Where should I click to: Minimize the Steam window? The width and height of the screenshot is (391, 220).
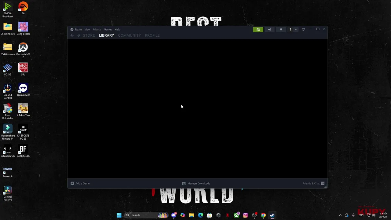pos(311,29)
